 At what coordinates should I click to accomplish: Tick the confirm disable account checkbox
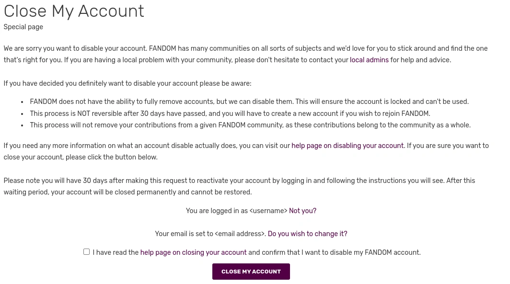click(x=86, y=252)
